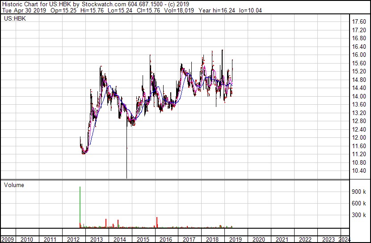Click the 300 k volume axis label
371x243 pixels.
click(x=359, y=215)
